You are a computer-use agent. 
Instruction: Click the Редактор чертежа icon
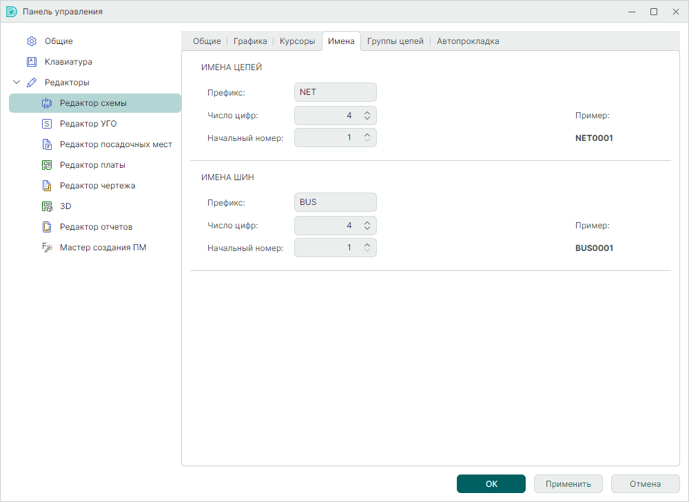pos(47,186)
